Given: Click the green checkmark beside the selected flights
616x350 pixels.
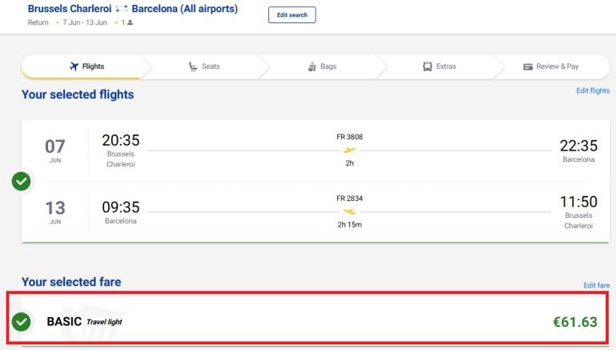Looking at the screenshot, I should coord(22,182).
